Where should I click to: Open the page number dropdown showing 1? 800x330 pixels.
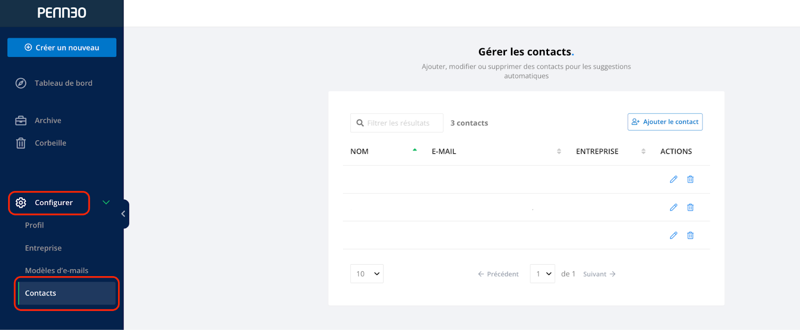point(542,274)
